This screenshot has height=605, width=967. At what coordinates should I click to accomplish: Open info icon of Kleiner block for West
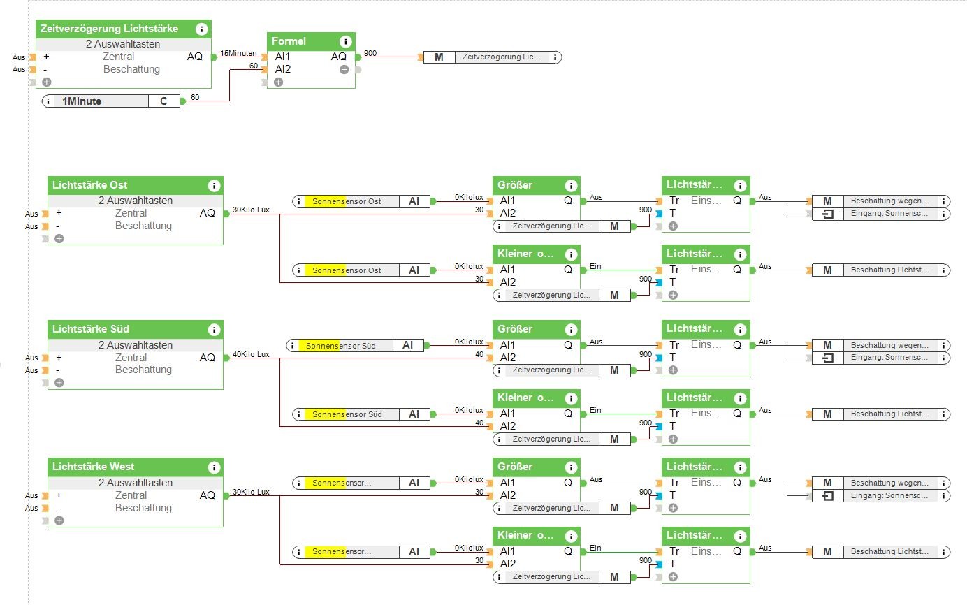(x=571, y=536)
